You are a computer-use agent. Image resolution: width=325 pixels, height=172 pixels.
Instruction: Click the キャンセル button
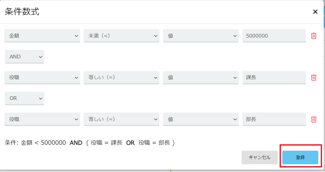click(x=260, y=157)
